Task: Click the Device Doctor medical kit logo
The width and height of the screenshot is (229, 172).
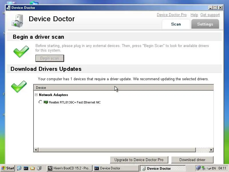Action: point(17,21)
